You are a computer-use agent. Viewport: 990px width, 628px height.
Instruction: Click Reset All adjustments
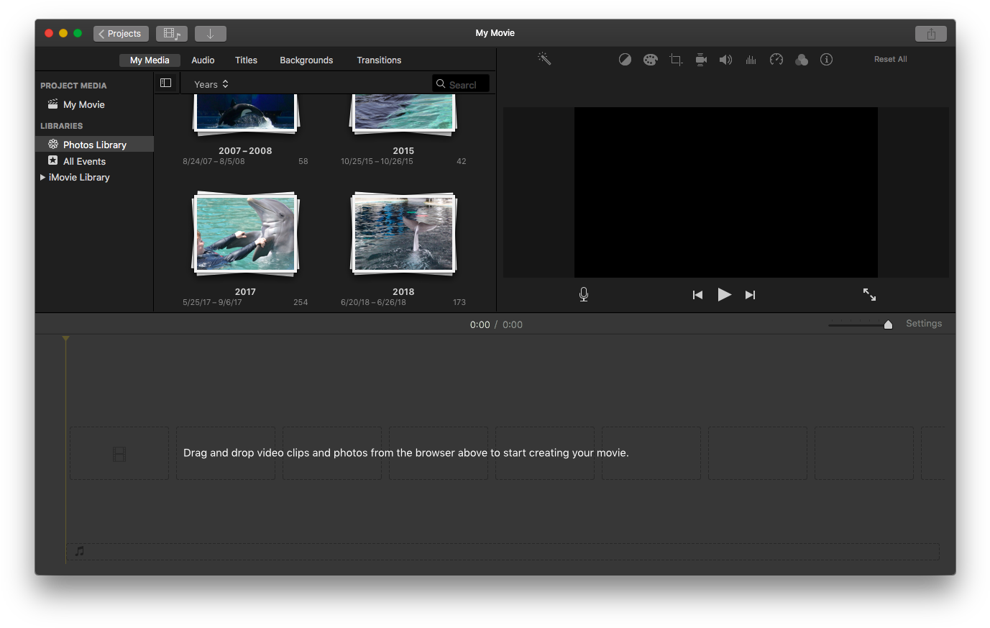tap(890, 59)
